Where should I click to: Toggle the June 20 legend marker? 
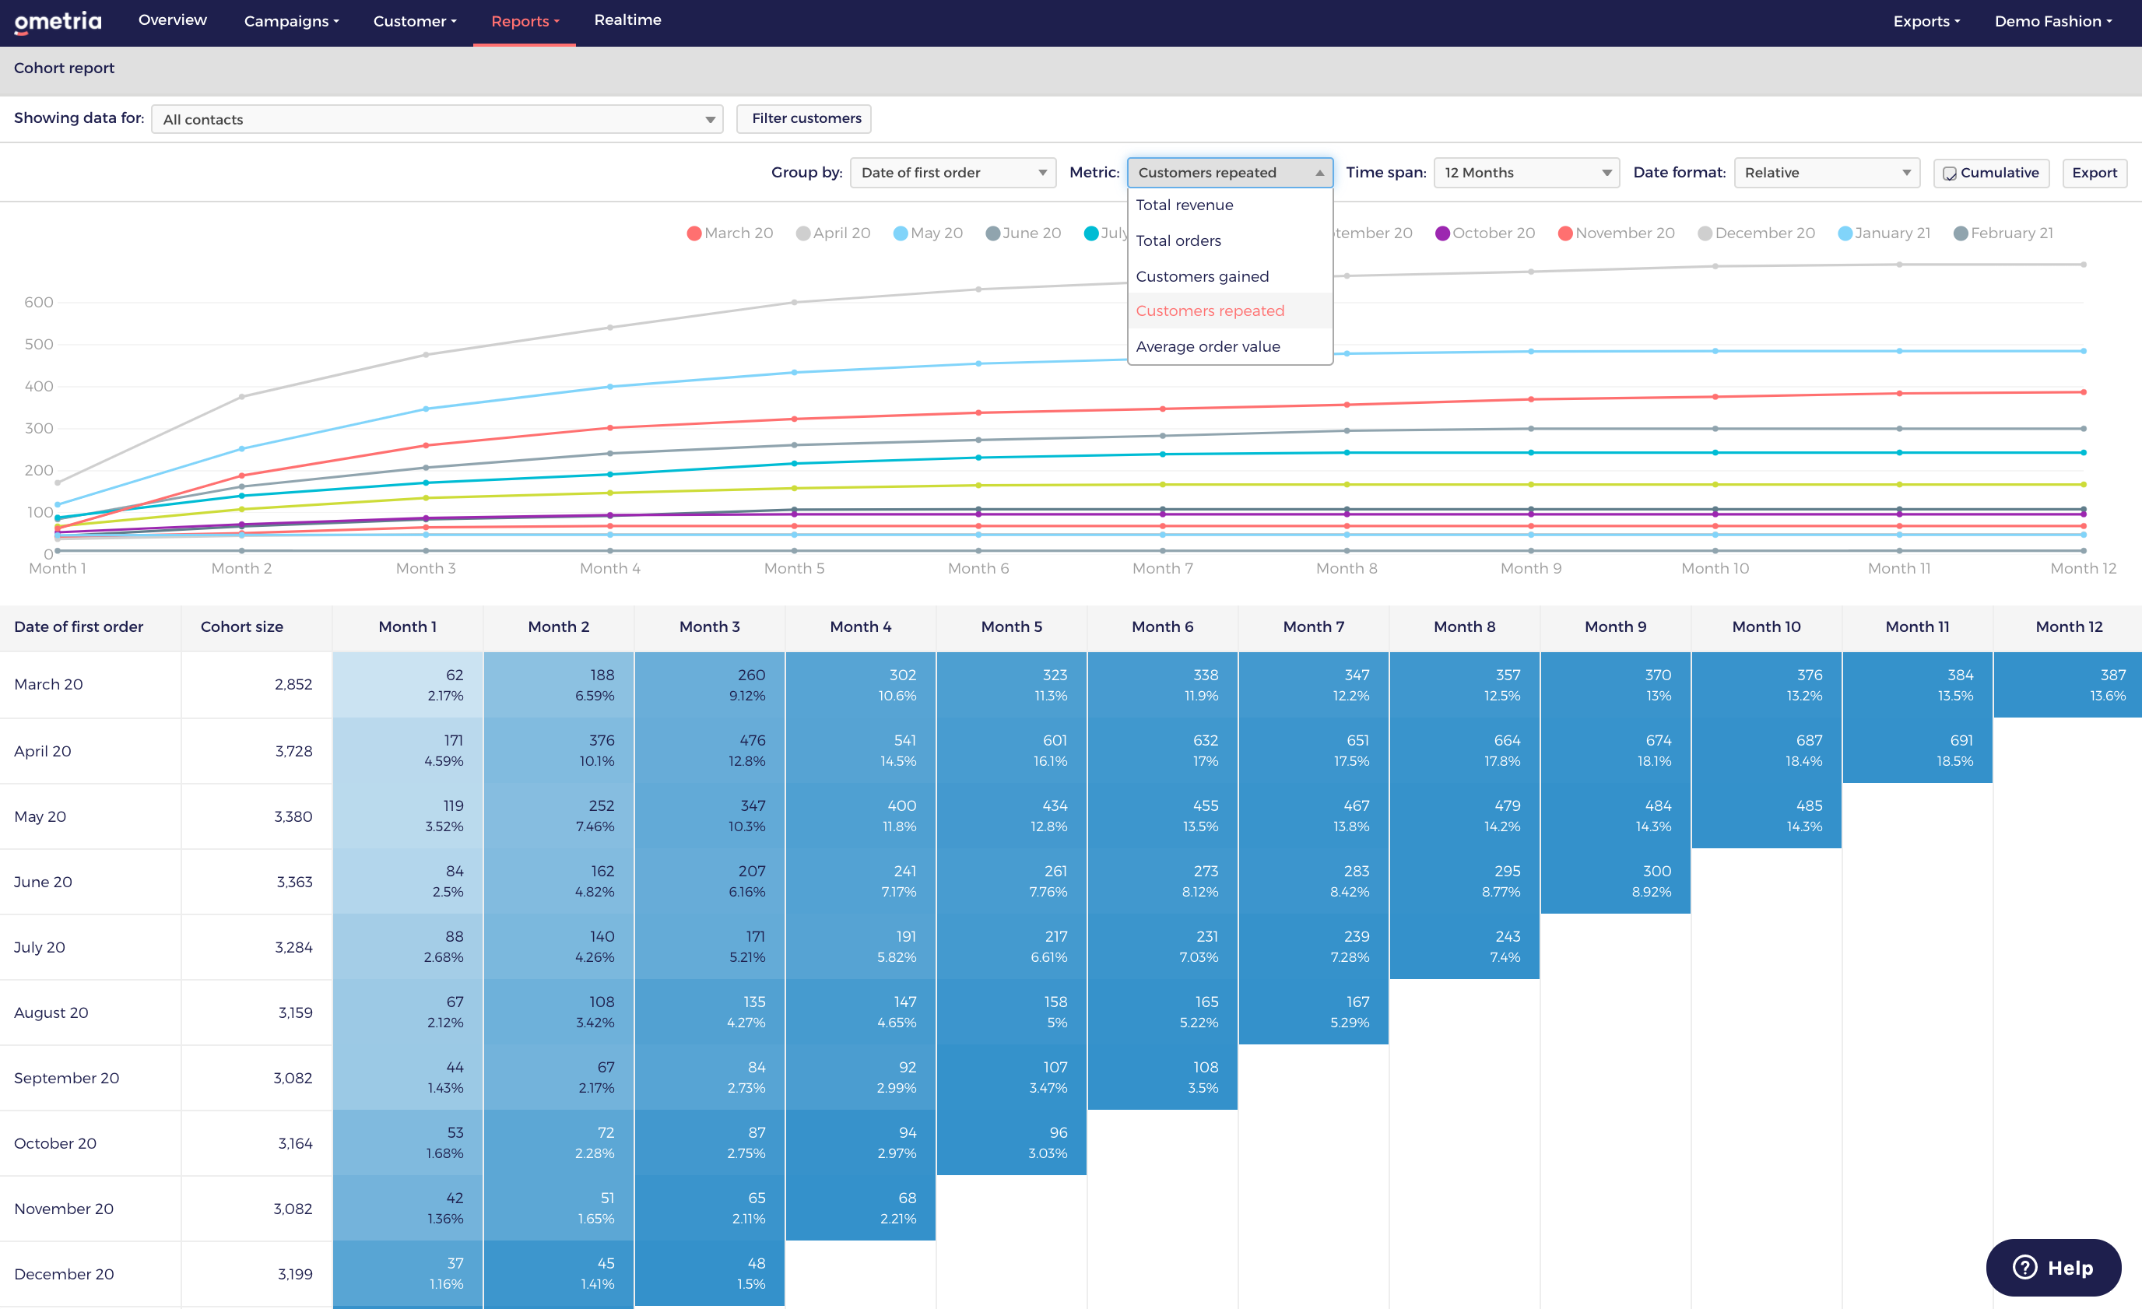992,233
